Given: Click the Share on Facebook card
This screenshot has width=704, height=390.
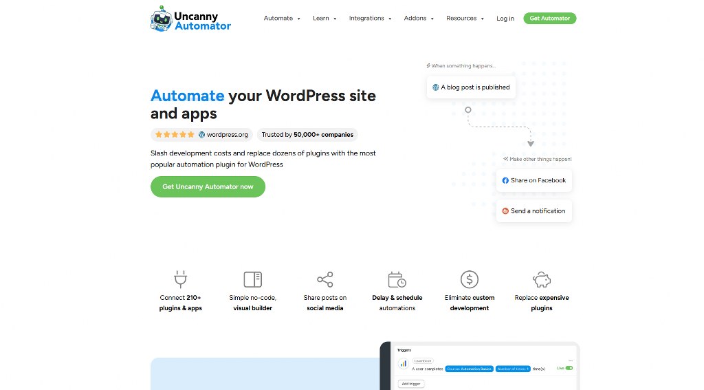Looking at the screenshot, I should click(x=534, y=181).
